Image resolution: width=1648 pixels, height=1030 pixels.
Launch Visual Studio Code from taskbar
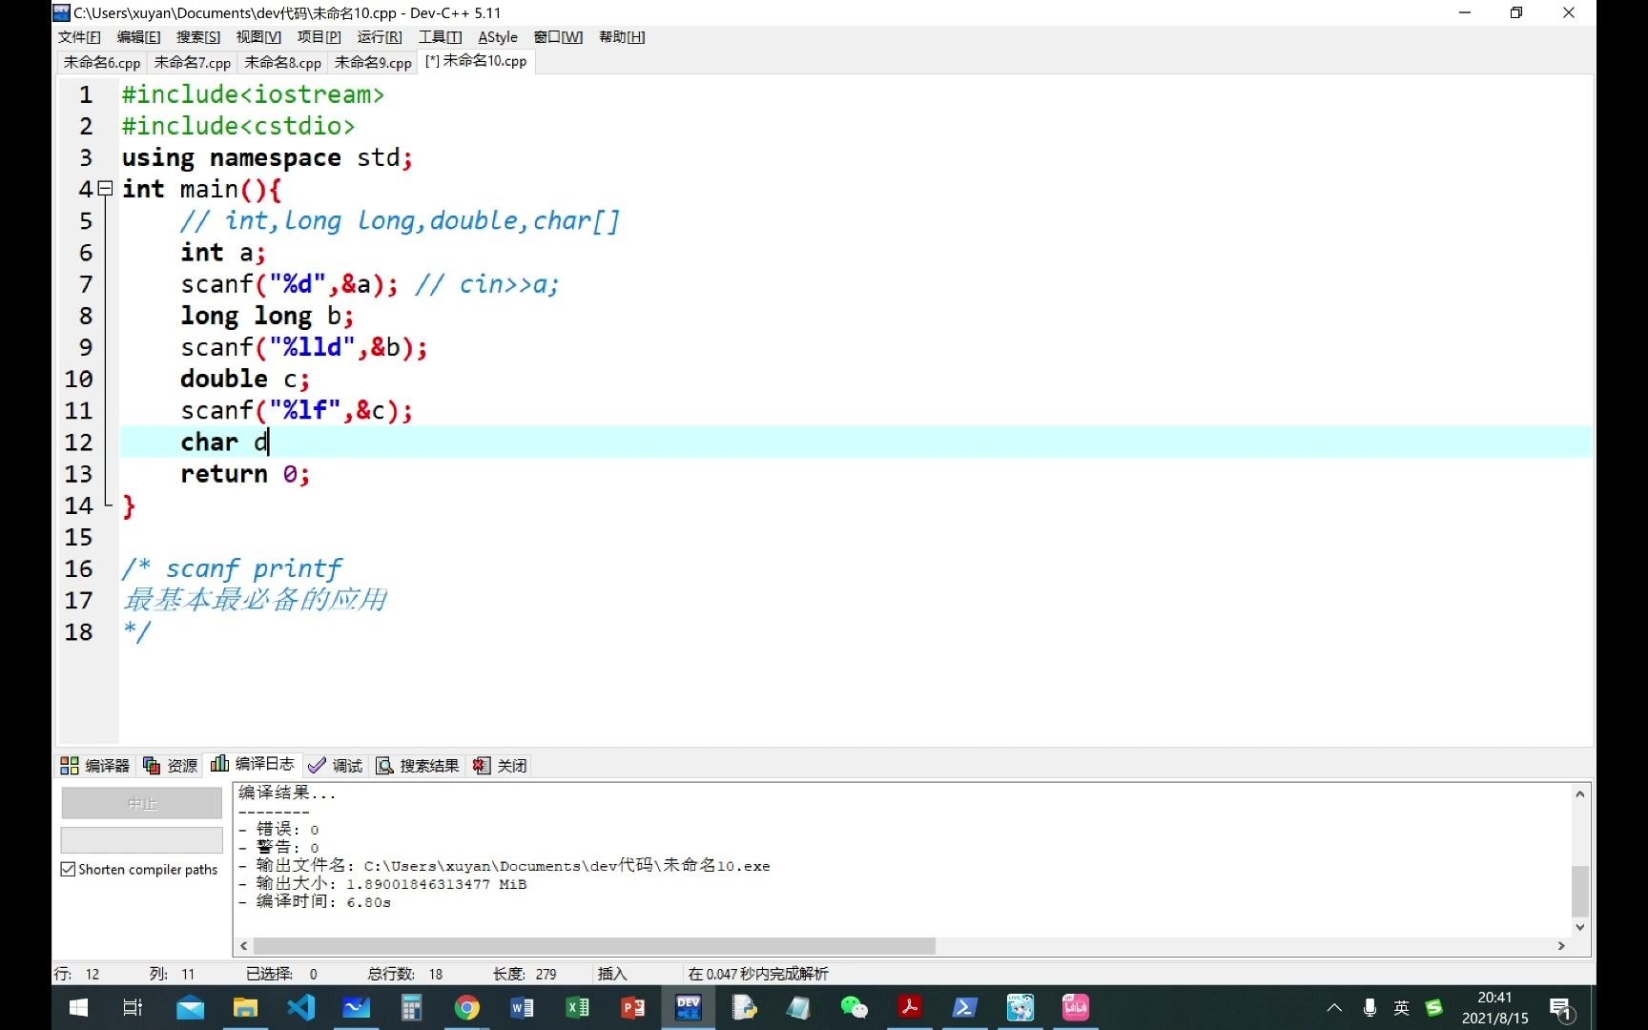pos(300,1007)
